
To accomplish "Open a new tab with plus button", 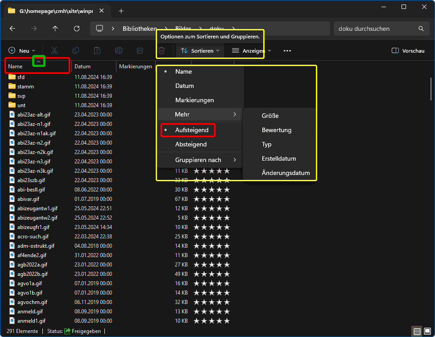I will 121,11.
